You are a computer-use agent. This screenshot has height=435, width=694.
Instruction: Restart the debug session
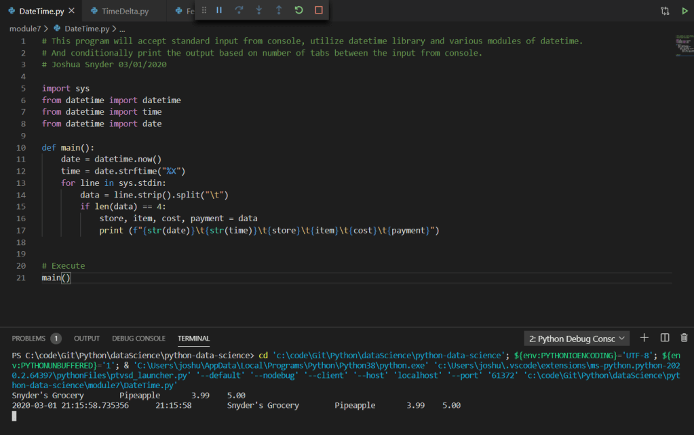pos(298,10)
